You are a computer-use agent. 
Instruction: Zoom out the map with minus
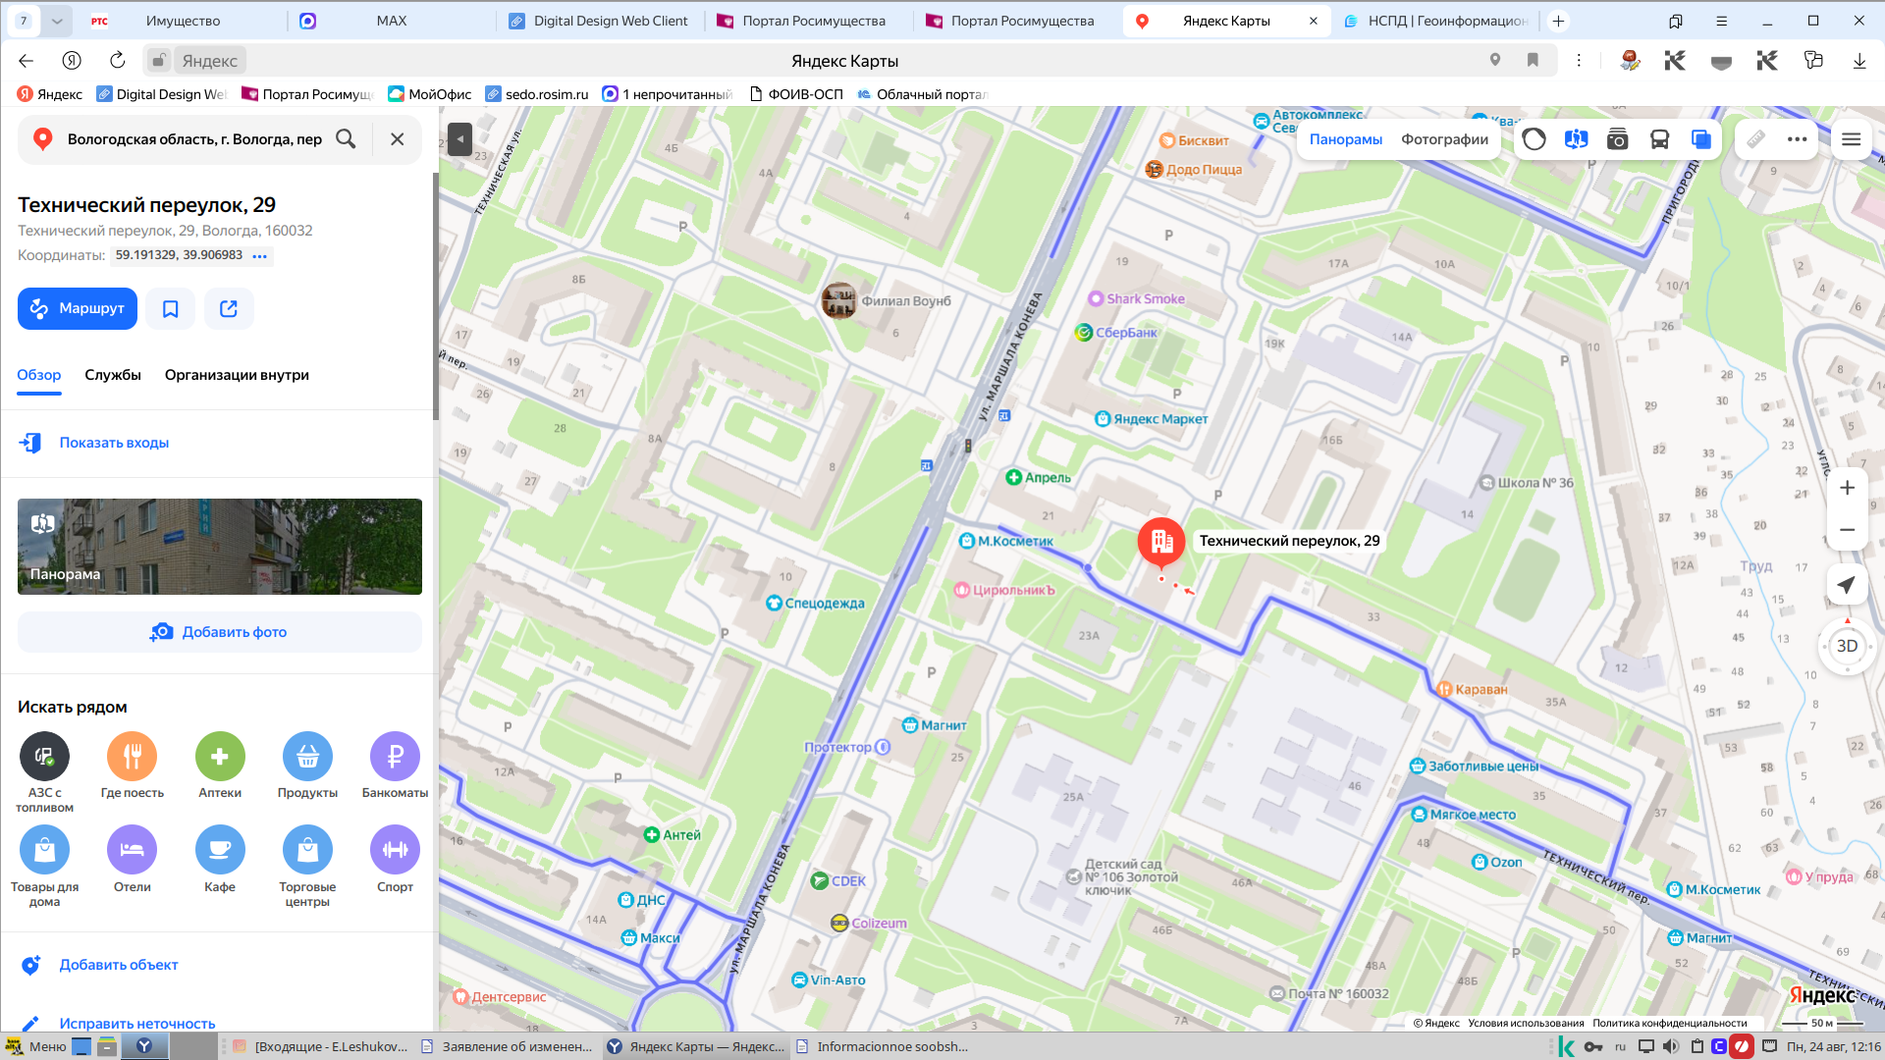(1848, 530)
